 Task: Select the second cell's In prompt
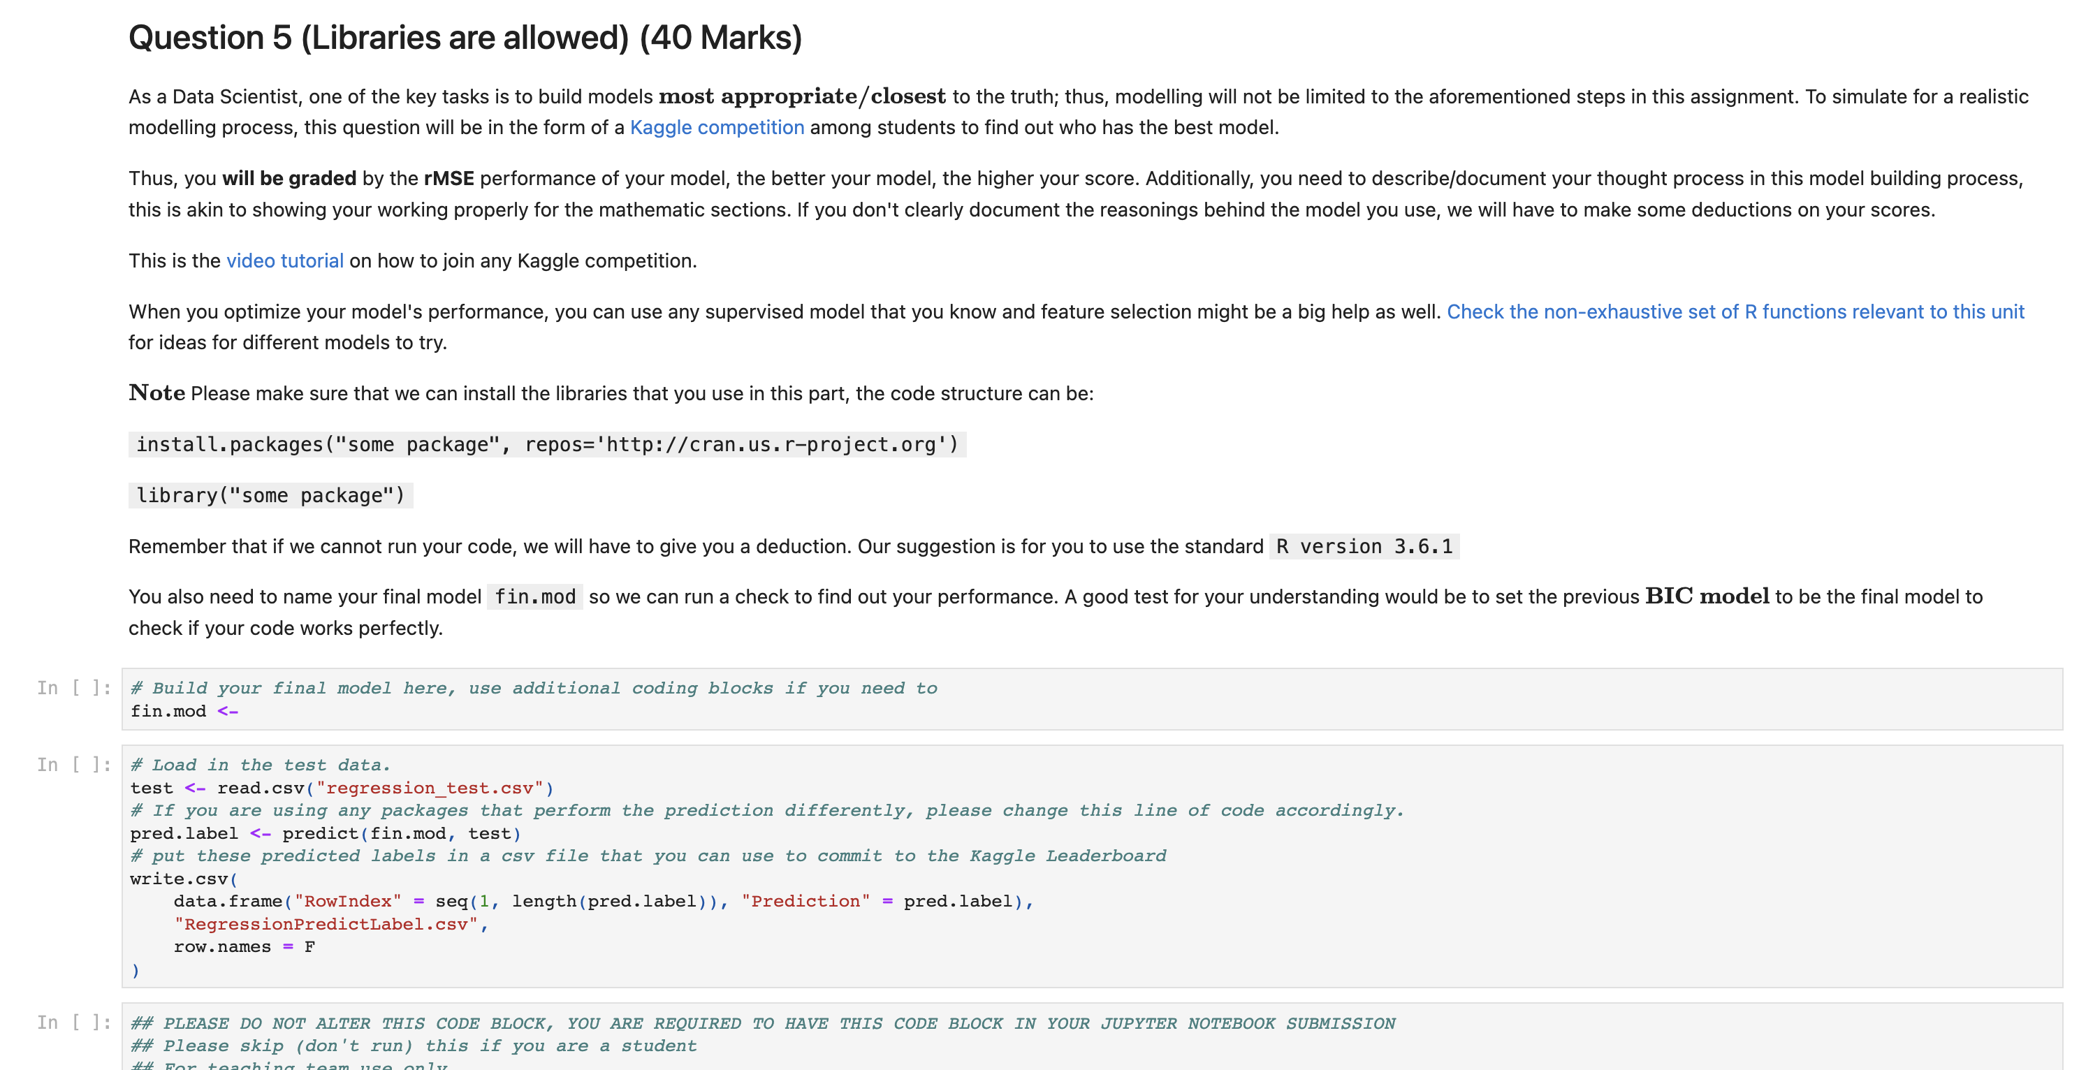pyautogui.click(x=74, y=764)
